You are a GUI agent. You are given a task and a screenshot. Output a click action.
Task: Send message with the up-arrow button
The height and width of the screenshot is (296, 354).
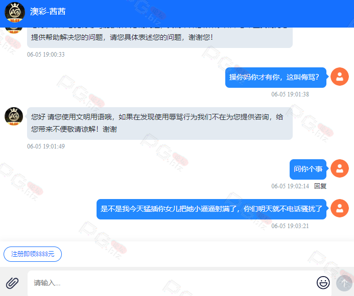coord(344,283)
